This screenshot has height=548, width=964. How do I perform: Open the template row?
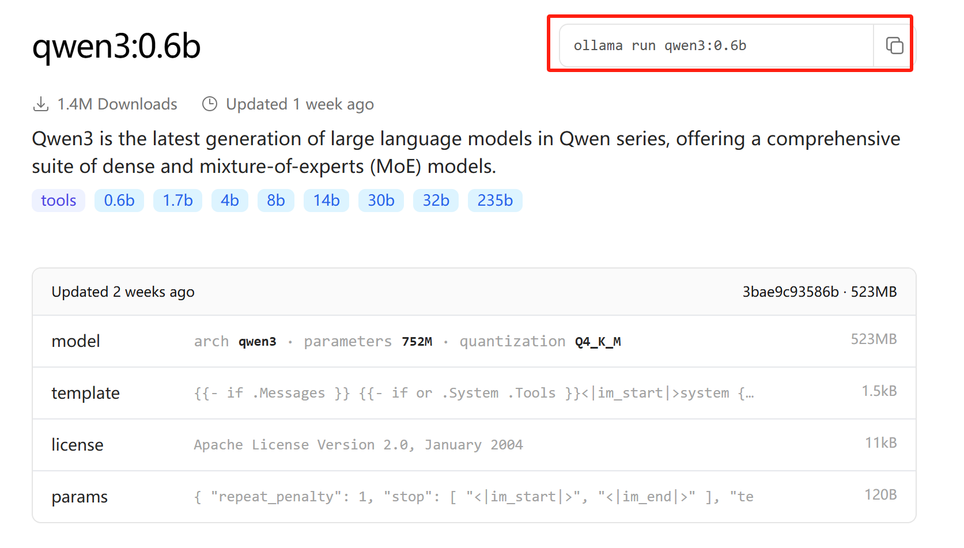click(x=474, y=393)
